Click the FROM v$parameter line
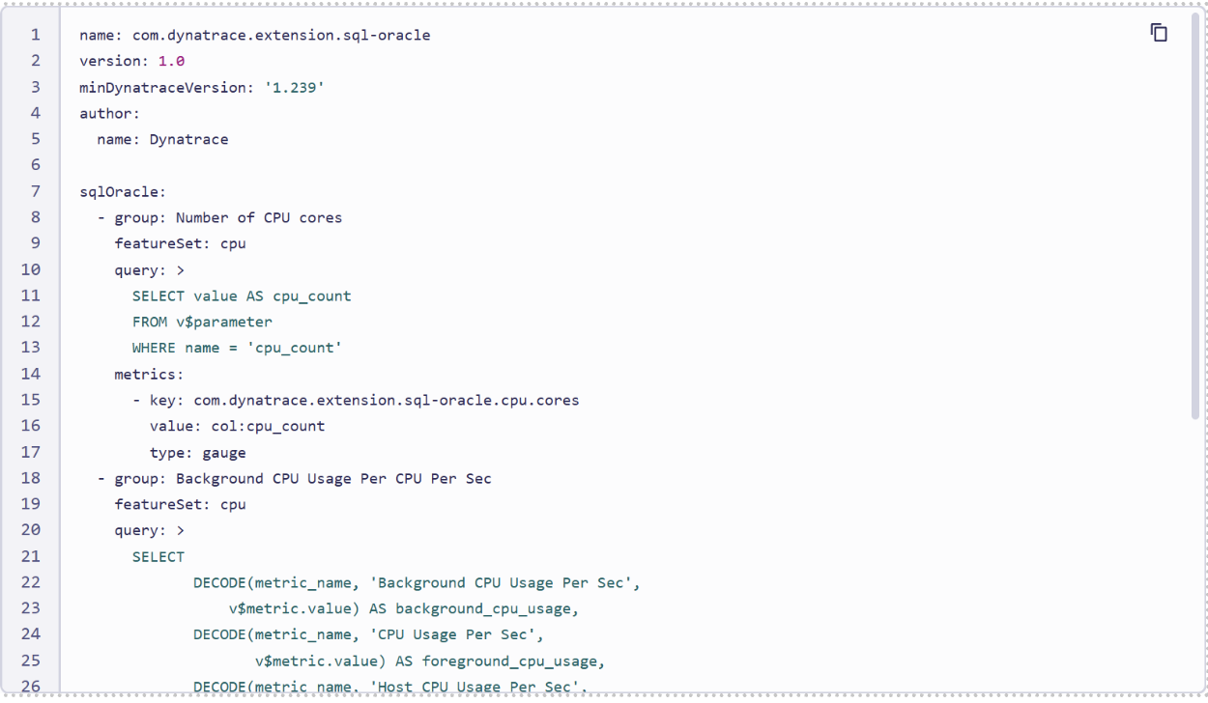The image size is (1208, 703). [202, 322]
